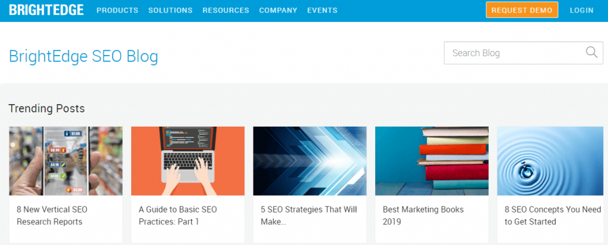Open the blue arrows thumbnail

coord(310,161)
